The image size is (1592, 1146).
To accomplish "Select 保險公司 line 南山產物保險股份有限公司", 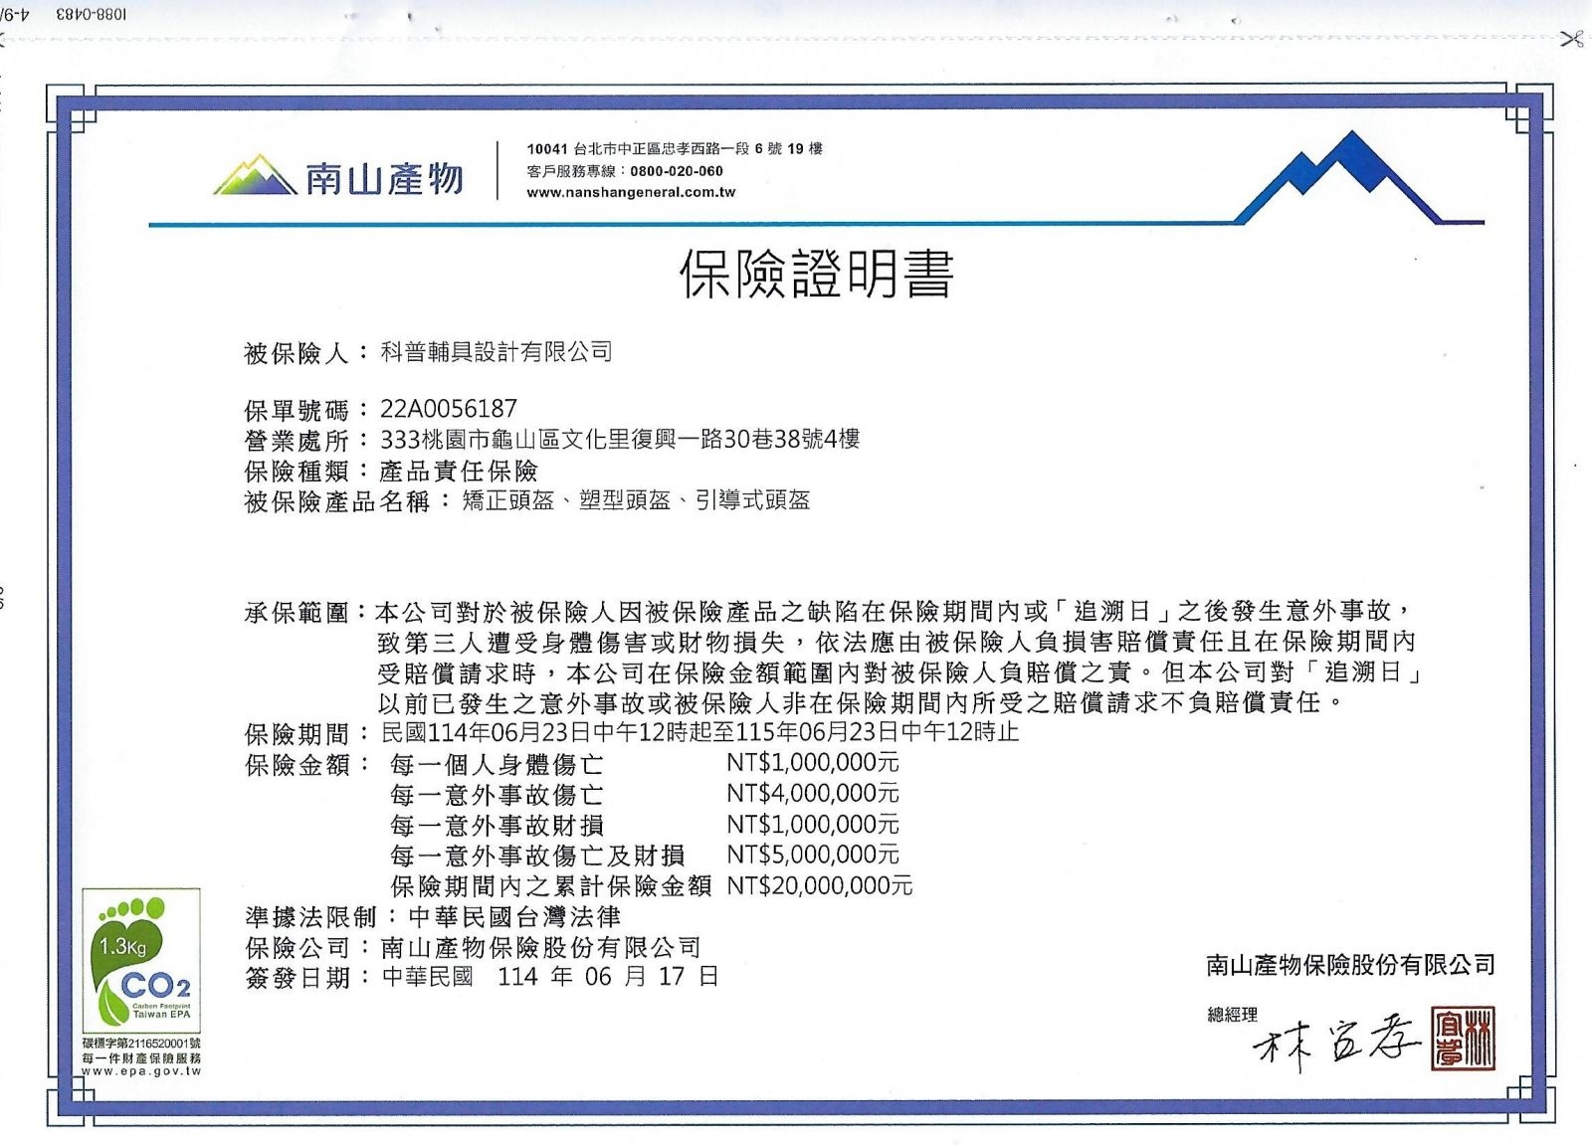I will coord(541,947).
